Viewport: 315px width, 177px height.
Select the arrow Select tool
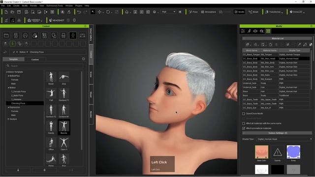pyautogui.click(x=93, y=12)
